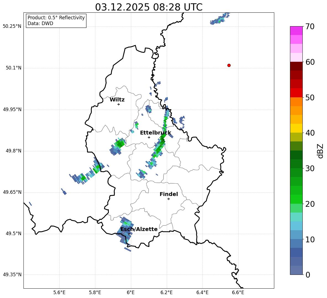The width and height of the screenshot is (327, 298).
Task: Click the 49.5°N latitude label
Action: coord(14,233)
